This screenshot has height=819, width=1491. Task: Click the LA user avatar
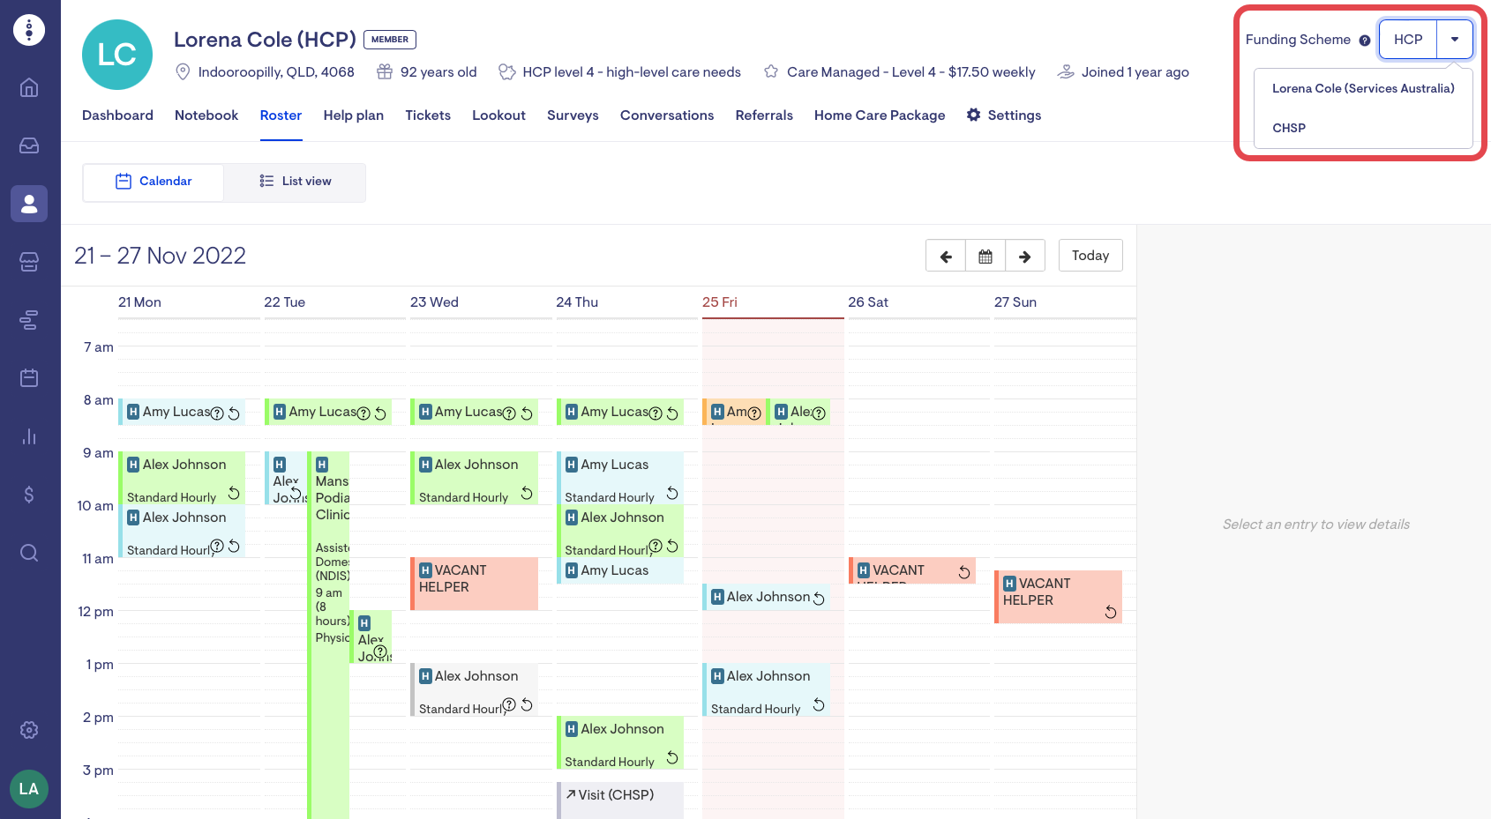click(x=29, y=788)
